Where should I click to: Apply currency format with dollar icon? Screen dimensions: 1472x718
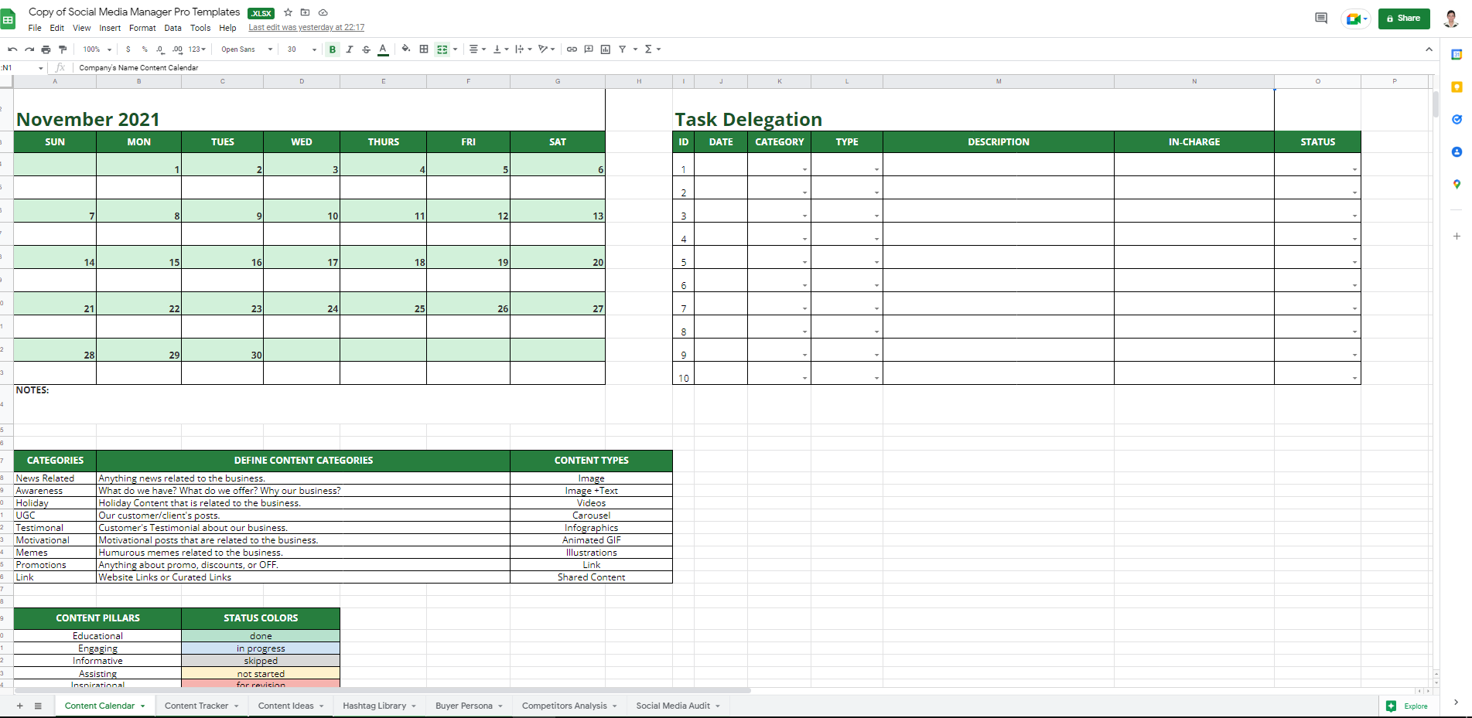(128, 49)
